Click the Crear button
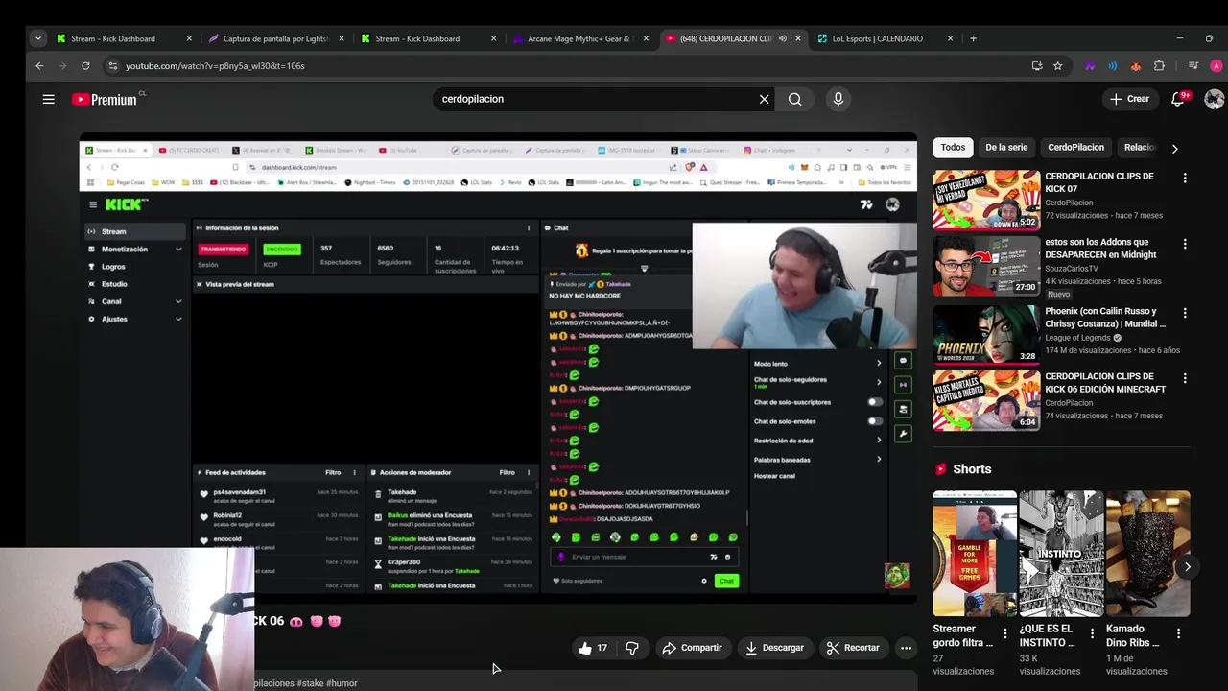 (x=1129, y=99)
